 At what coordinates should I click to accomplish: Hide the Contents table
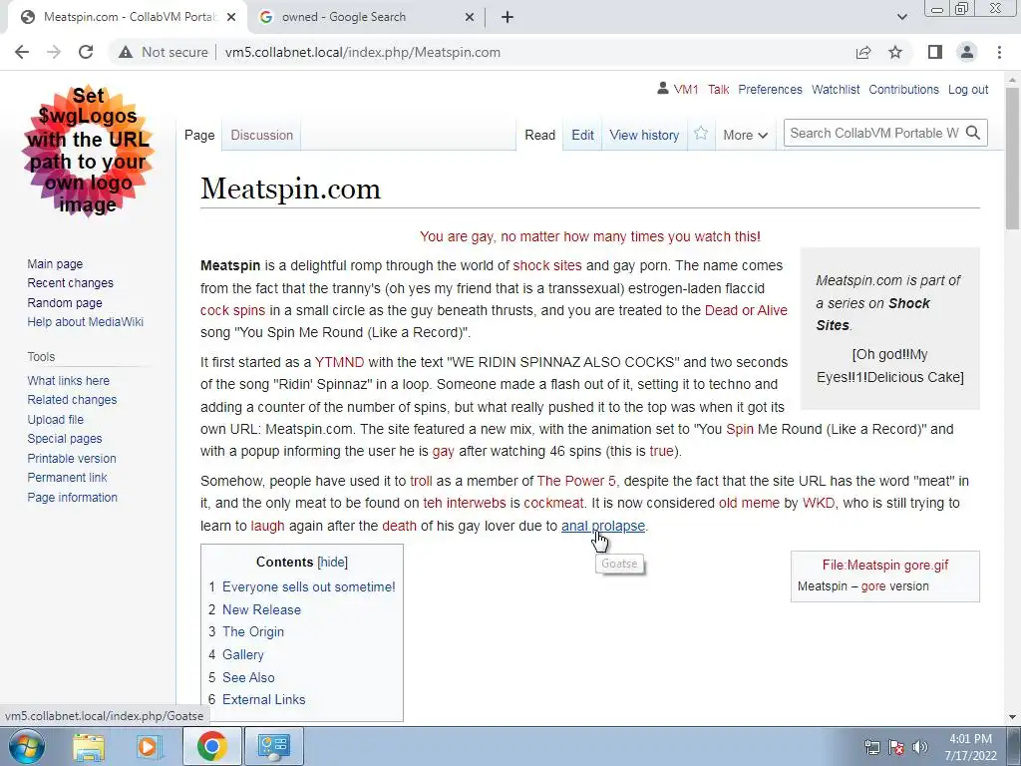(x=332, y=563)
